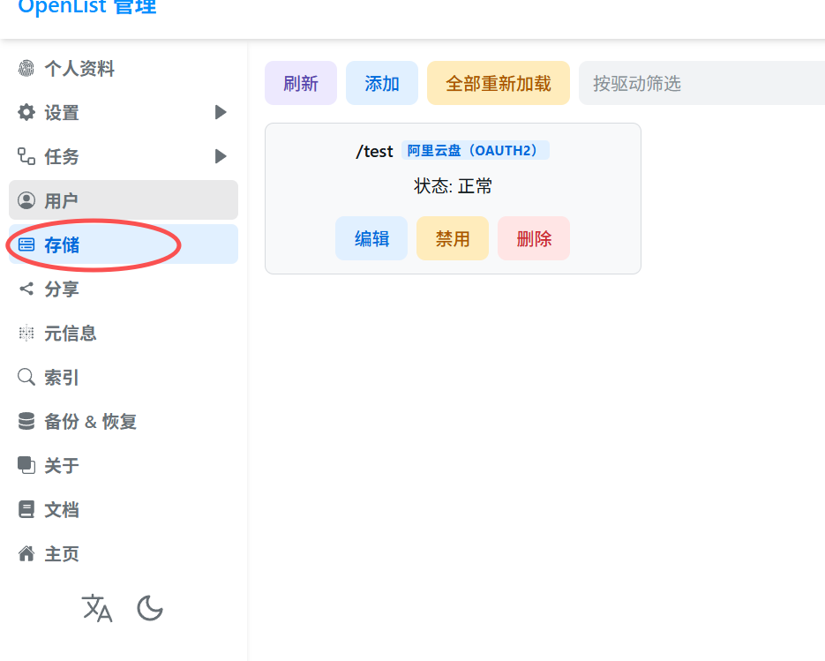Select the 备份 & 恢复 database icon
Image resolution: width=825 pixels, height=661 pixels.
point(26,421)
